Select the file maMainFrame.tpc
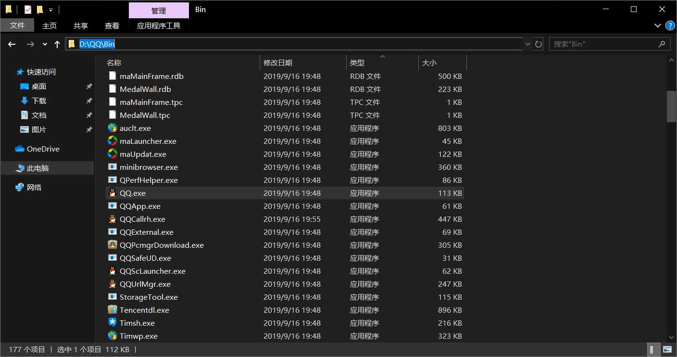The width and height of the screenshot is (677, 357). pos(151,102)
